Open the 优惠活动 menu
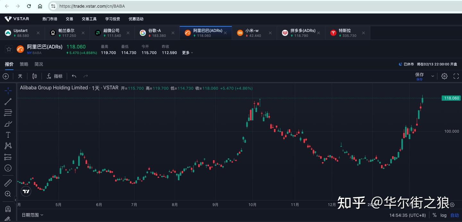 pos(136,19)
